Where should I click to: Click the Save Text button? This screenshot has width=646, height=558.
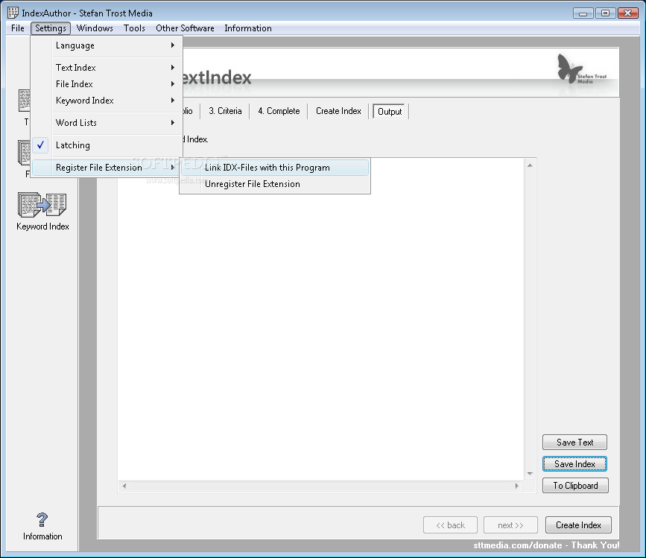[574, 443]
